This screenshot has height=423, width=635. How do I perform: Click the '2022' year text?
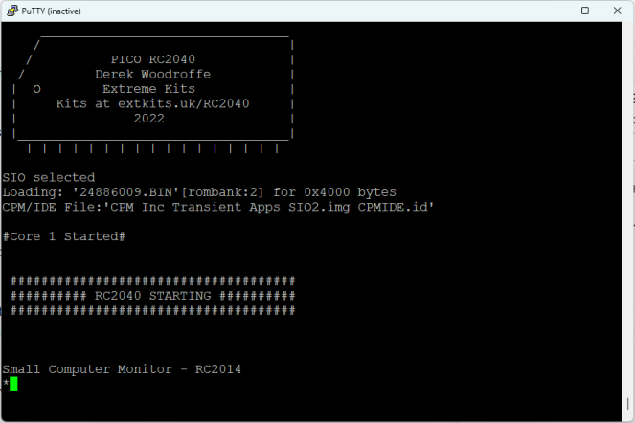[x=149, y=119]
